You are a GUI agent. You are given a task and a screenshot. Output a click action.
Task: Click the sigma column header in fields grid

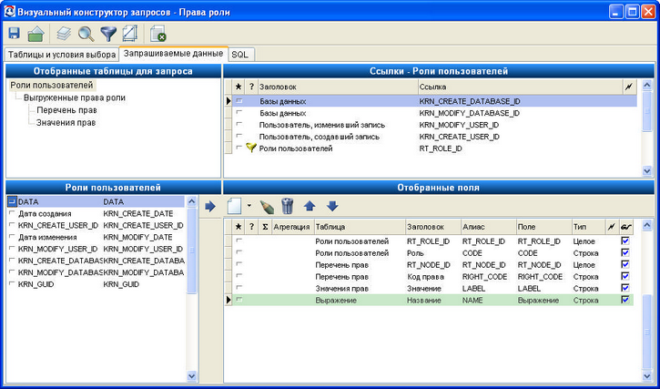pos(265,227)
